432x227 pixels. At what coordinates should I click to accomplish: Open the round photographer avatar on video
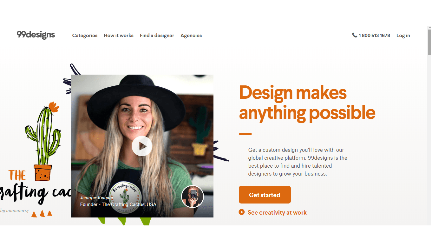pos(193,197)
